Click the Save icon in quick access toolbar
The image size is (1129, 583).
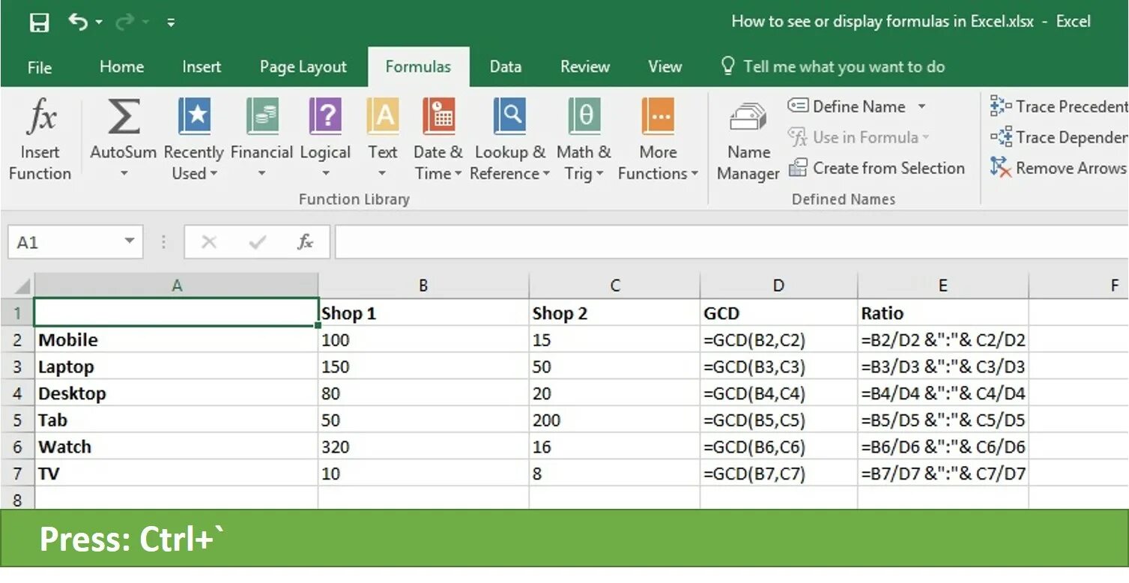click(40, 22)
